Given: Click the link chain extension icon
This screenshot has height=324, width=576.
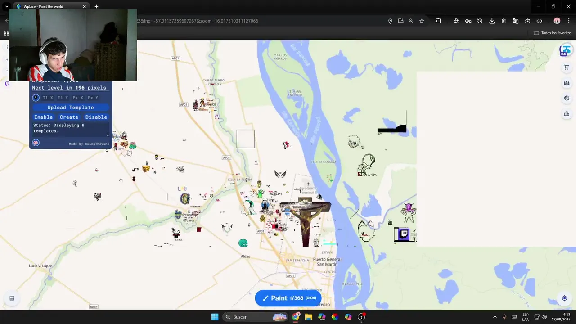Looking at the screenshot, I should [x=539, y=21].
